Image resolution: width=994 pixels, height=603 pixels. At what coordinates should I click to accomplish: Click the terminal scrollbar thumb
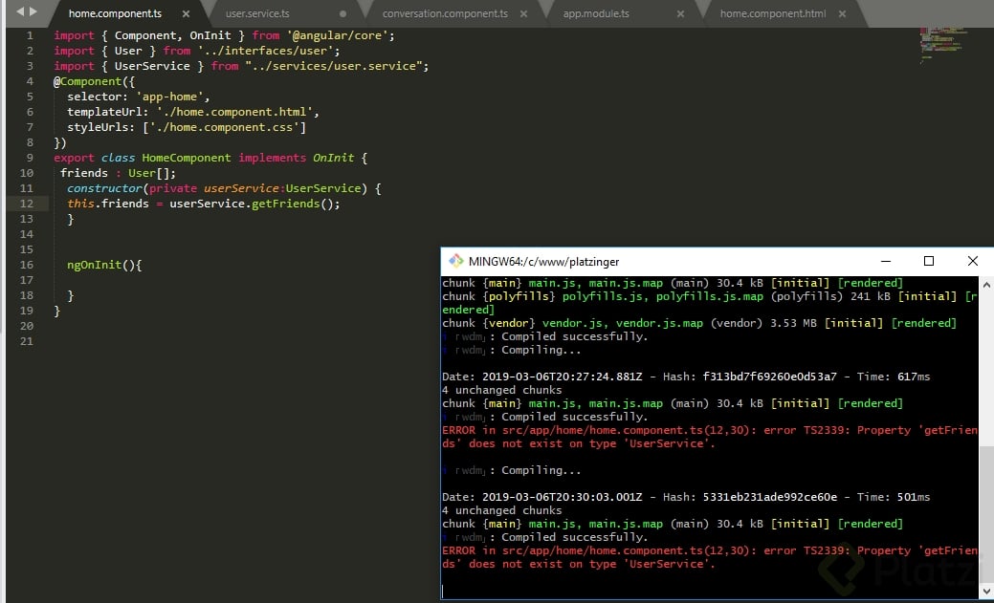pos(985,514)
